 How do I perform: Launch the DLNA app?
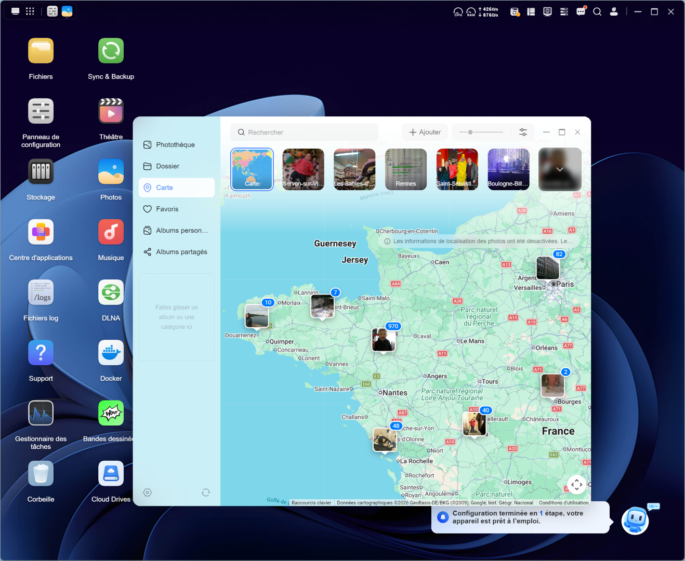click(111, 292)
